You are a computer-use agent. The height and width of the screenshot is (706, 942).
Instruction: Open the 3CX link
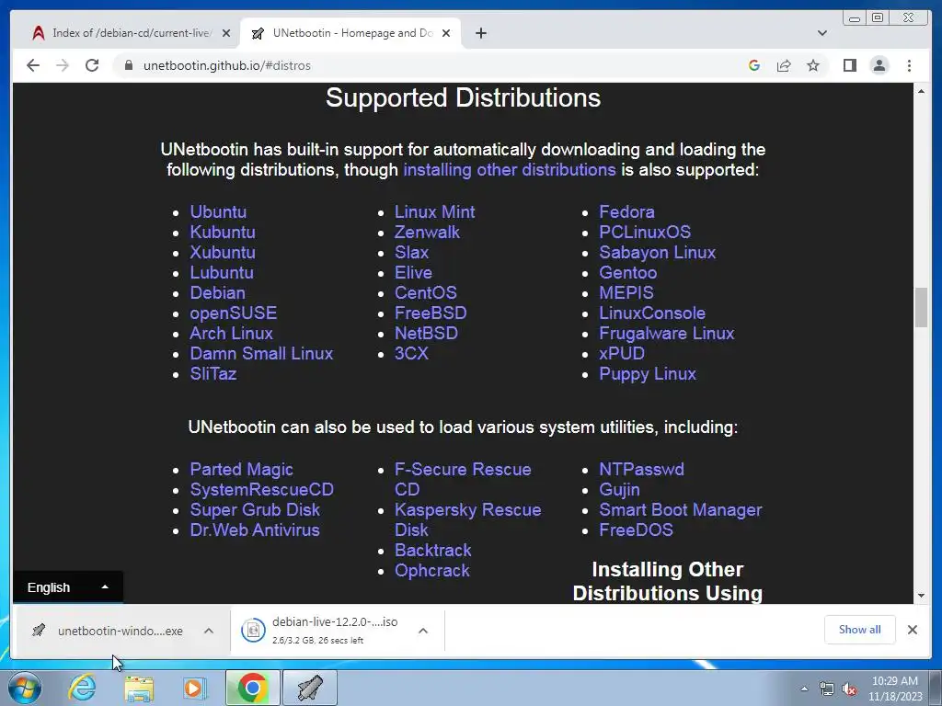click(411, 354)
